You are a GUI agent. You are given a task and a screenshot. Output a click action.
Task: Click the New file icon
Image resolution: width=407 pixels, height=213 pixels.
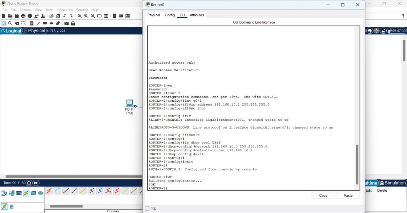coord(3,16)
